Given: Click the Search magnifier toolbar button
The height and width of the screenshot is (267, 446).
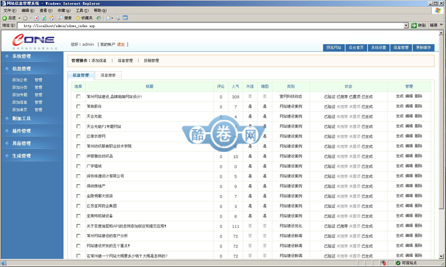Looking at the screenshot, I should coord(65,18).
